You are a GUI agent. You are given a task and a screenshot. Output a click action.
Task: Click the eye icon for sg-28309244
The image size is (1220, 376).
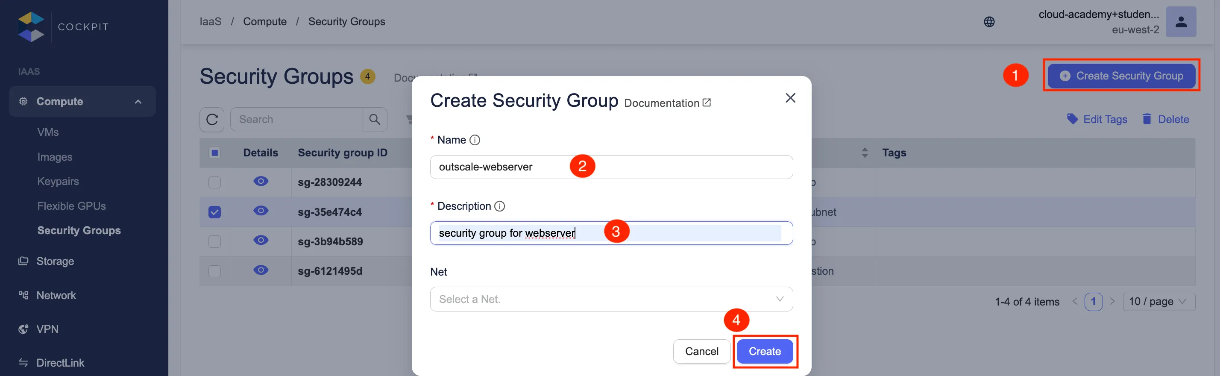(261, 182)
